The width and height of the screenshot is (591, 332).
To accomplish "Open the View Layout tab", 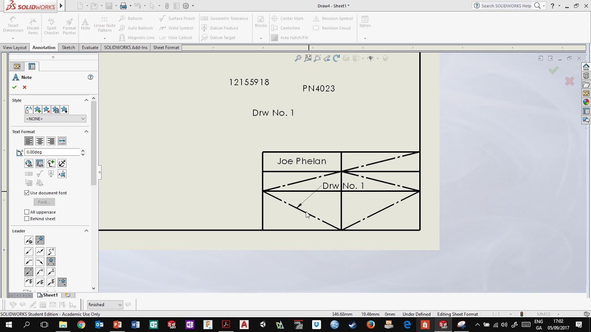I will pyautogui.click(x=15, y=47).
